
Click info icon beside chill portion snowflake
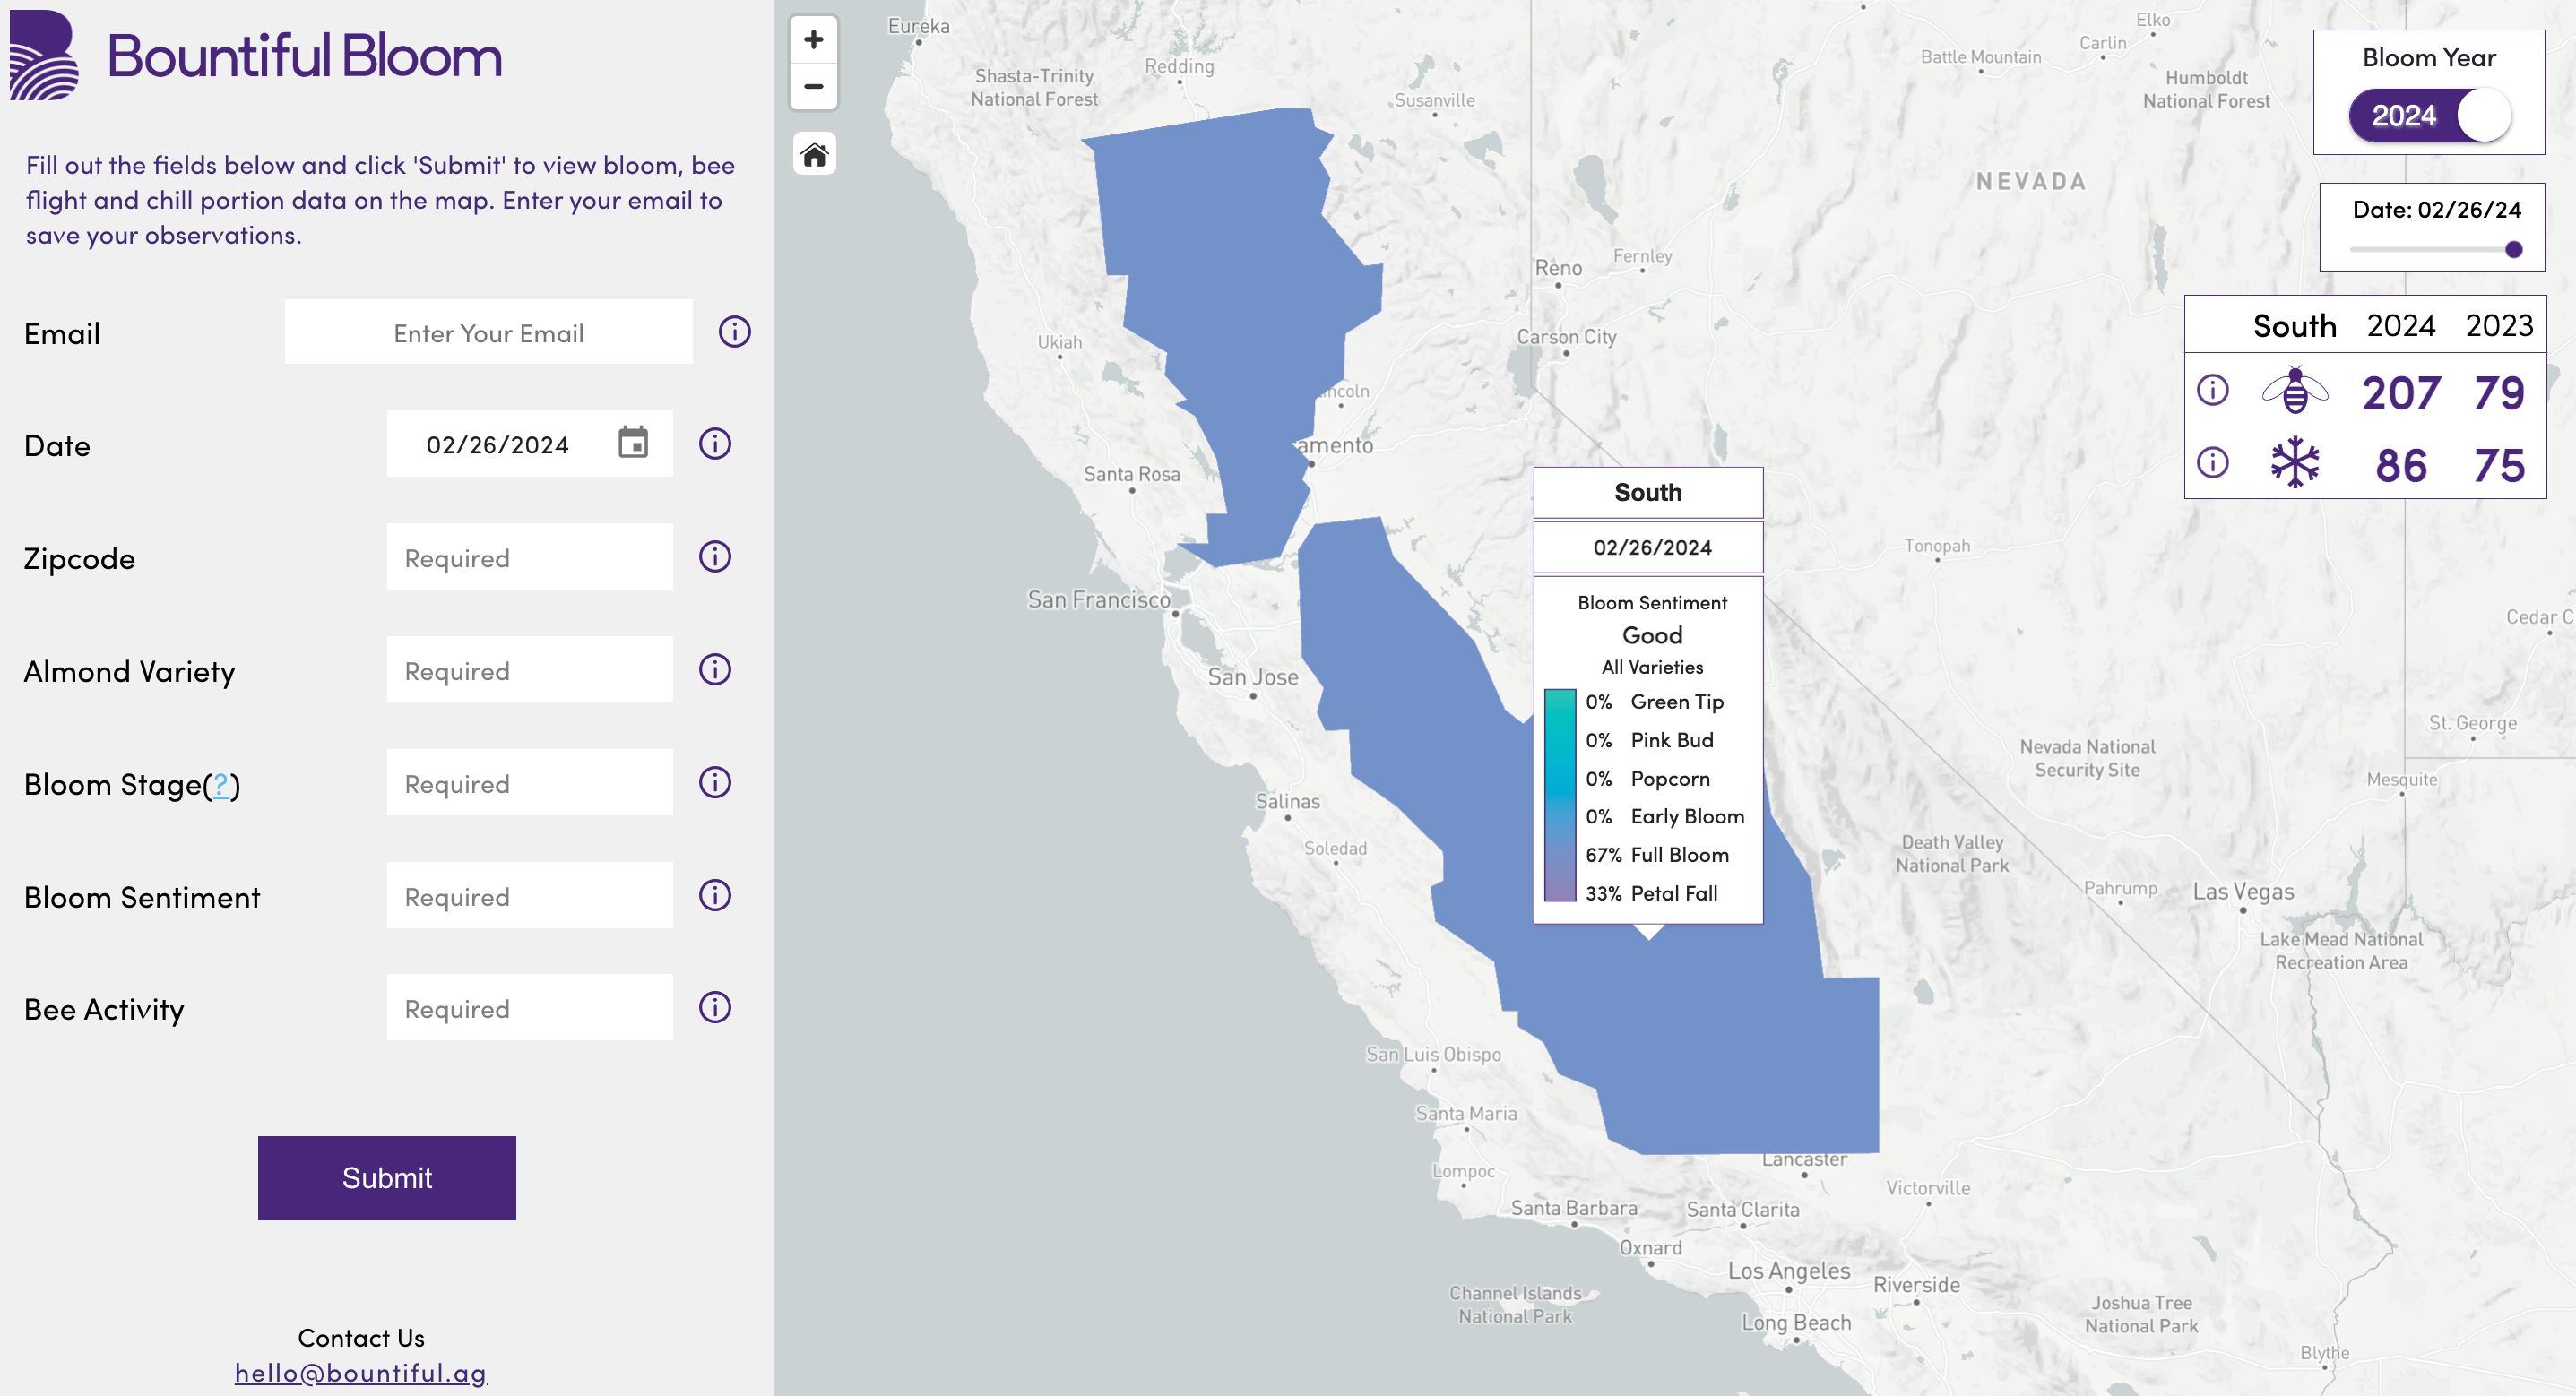(x=2212, y=463)
